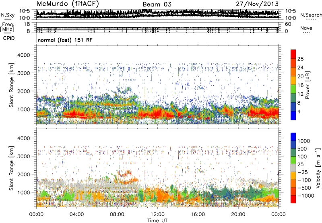The height and width of the screenshot is (223, 322).
Task: Click the "Velocity [m s-1]" colorbar title
Action: pyautogui.click(x=318, y=168)
